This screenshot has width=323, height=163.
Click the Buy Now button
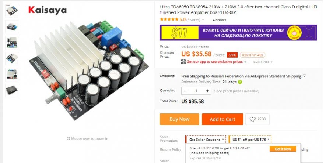tap(179, 119)
